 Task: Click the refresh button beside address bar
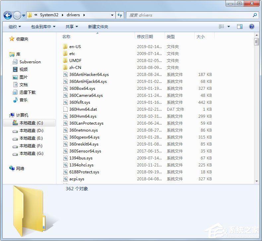(x=120, y=15)
